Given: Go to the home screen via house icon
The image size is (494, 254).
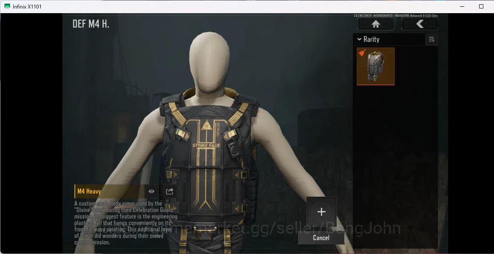Looking at the screenshot, I should coord(375,24).
